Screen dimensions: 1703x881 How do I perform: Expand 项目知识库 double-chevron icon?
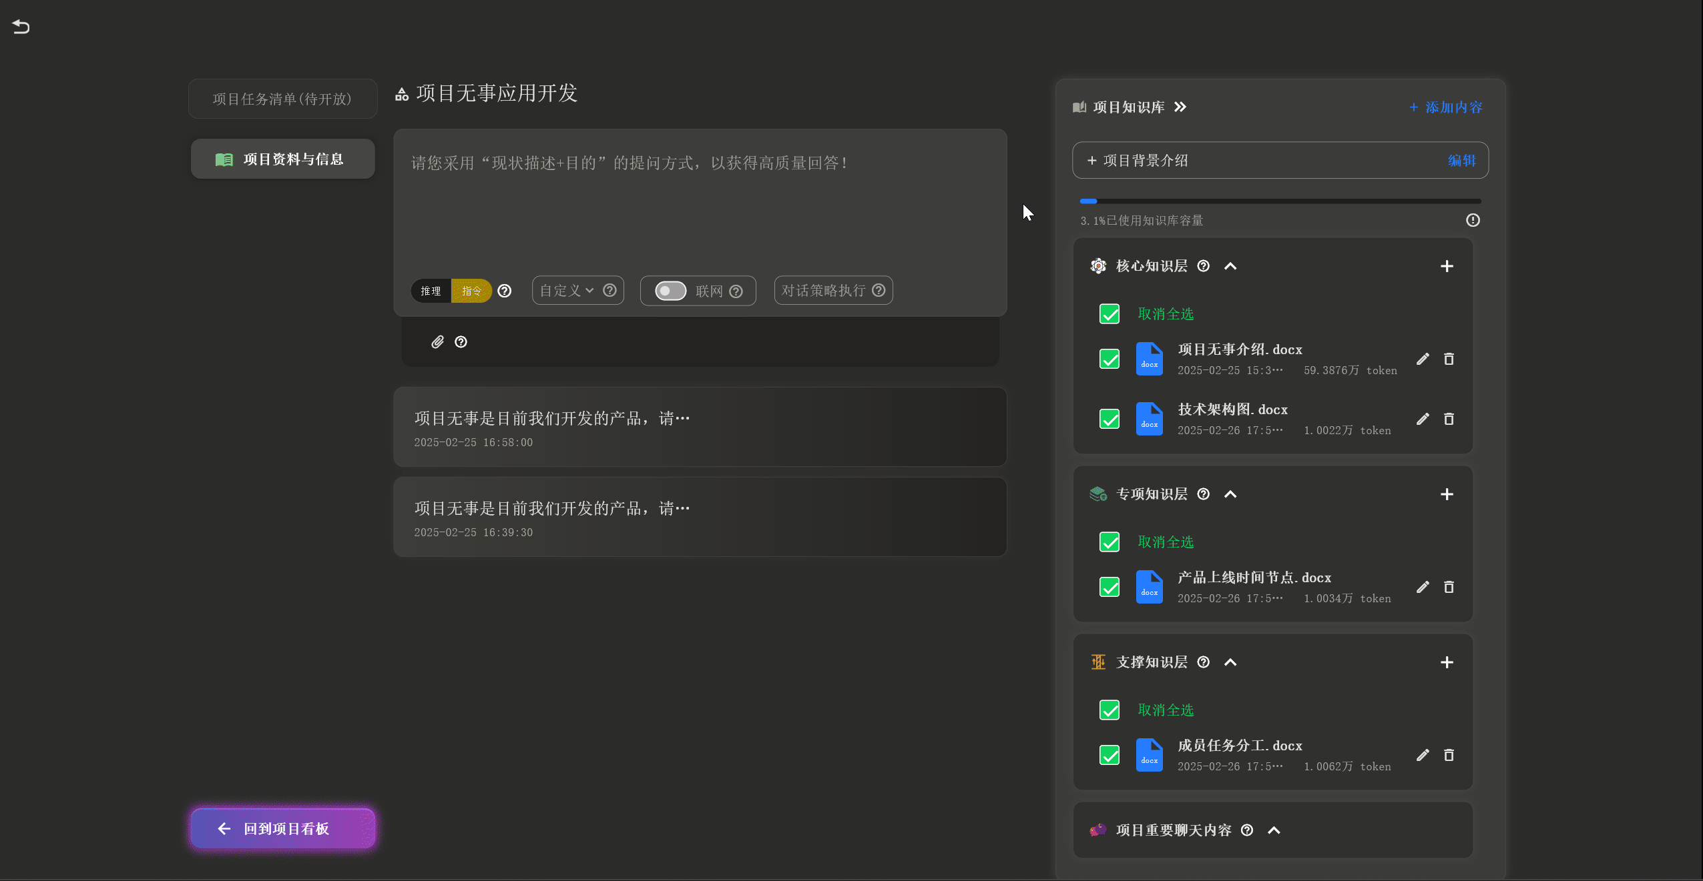click(x=1180, y=107)
